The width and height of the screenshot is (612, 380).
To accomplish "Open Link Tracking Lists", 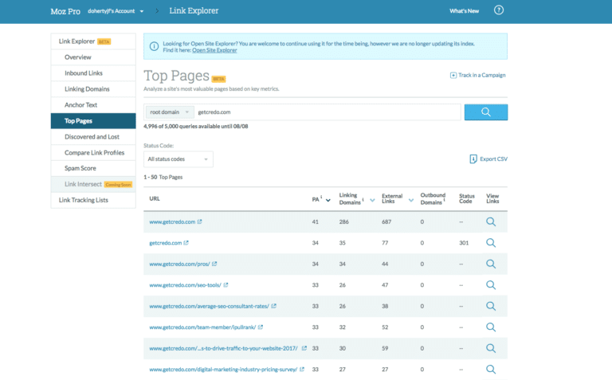I will [x=93, y=200].
